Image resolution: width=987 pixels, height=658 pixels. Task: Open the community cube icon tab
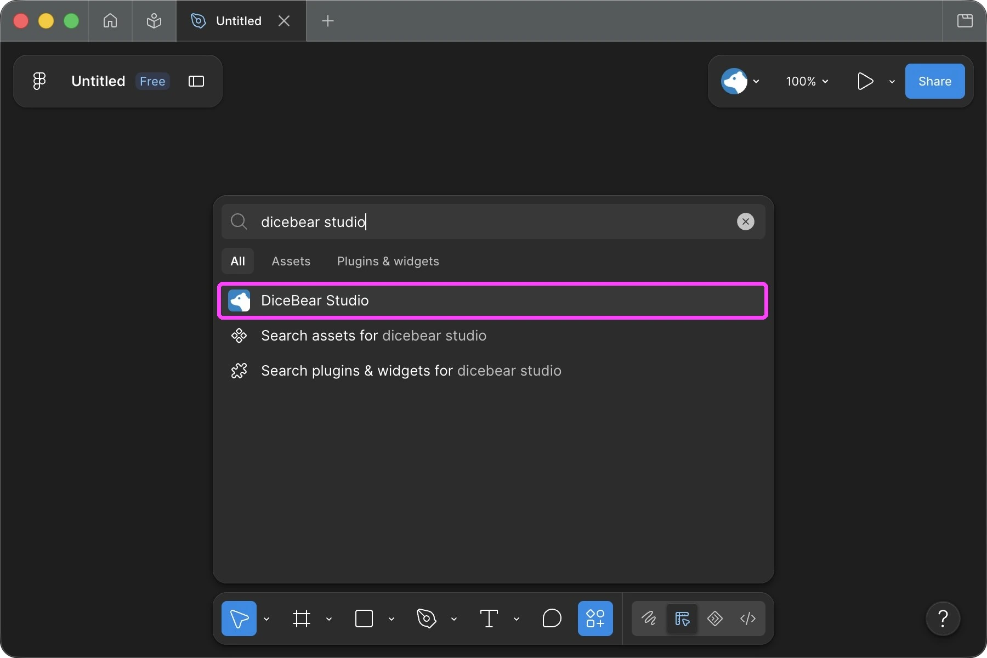(154, 21)
